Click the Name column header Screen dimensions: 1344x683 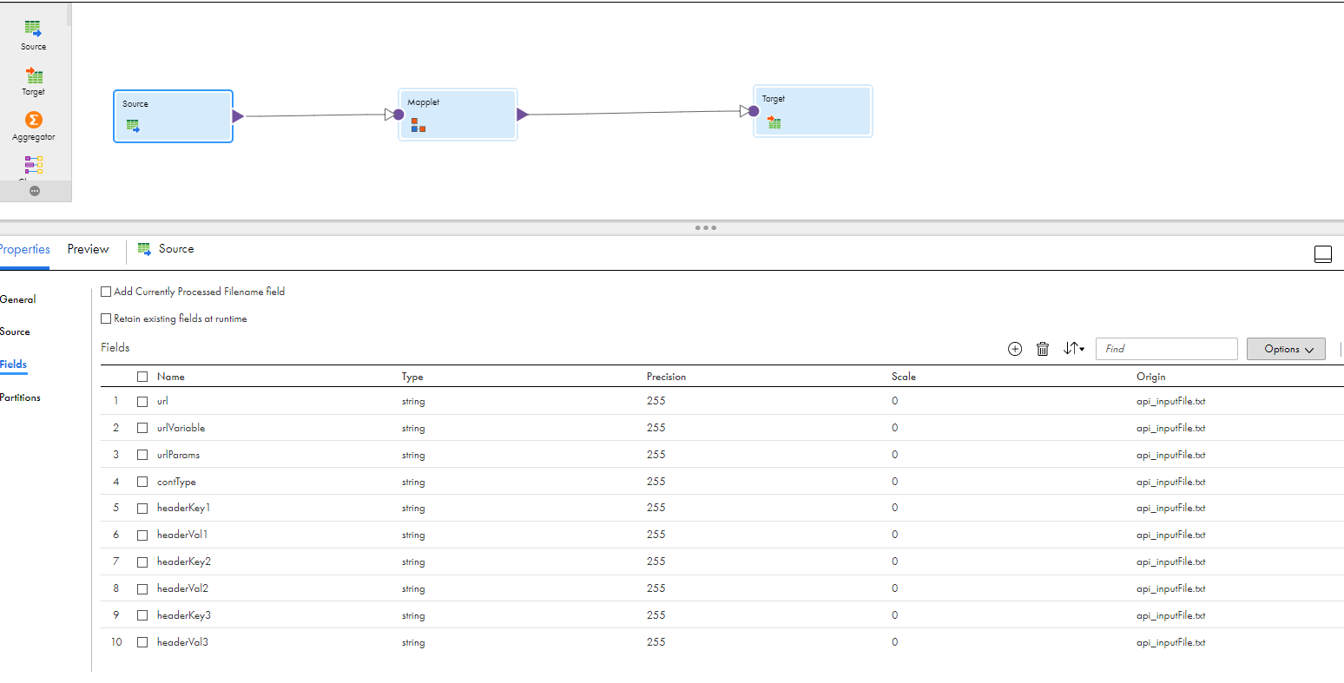tap(171, 377)
